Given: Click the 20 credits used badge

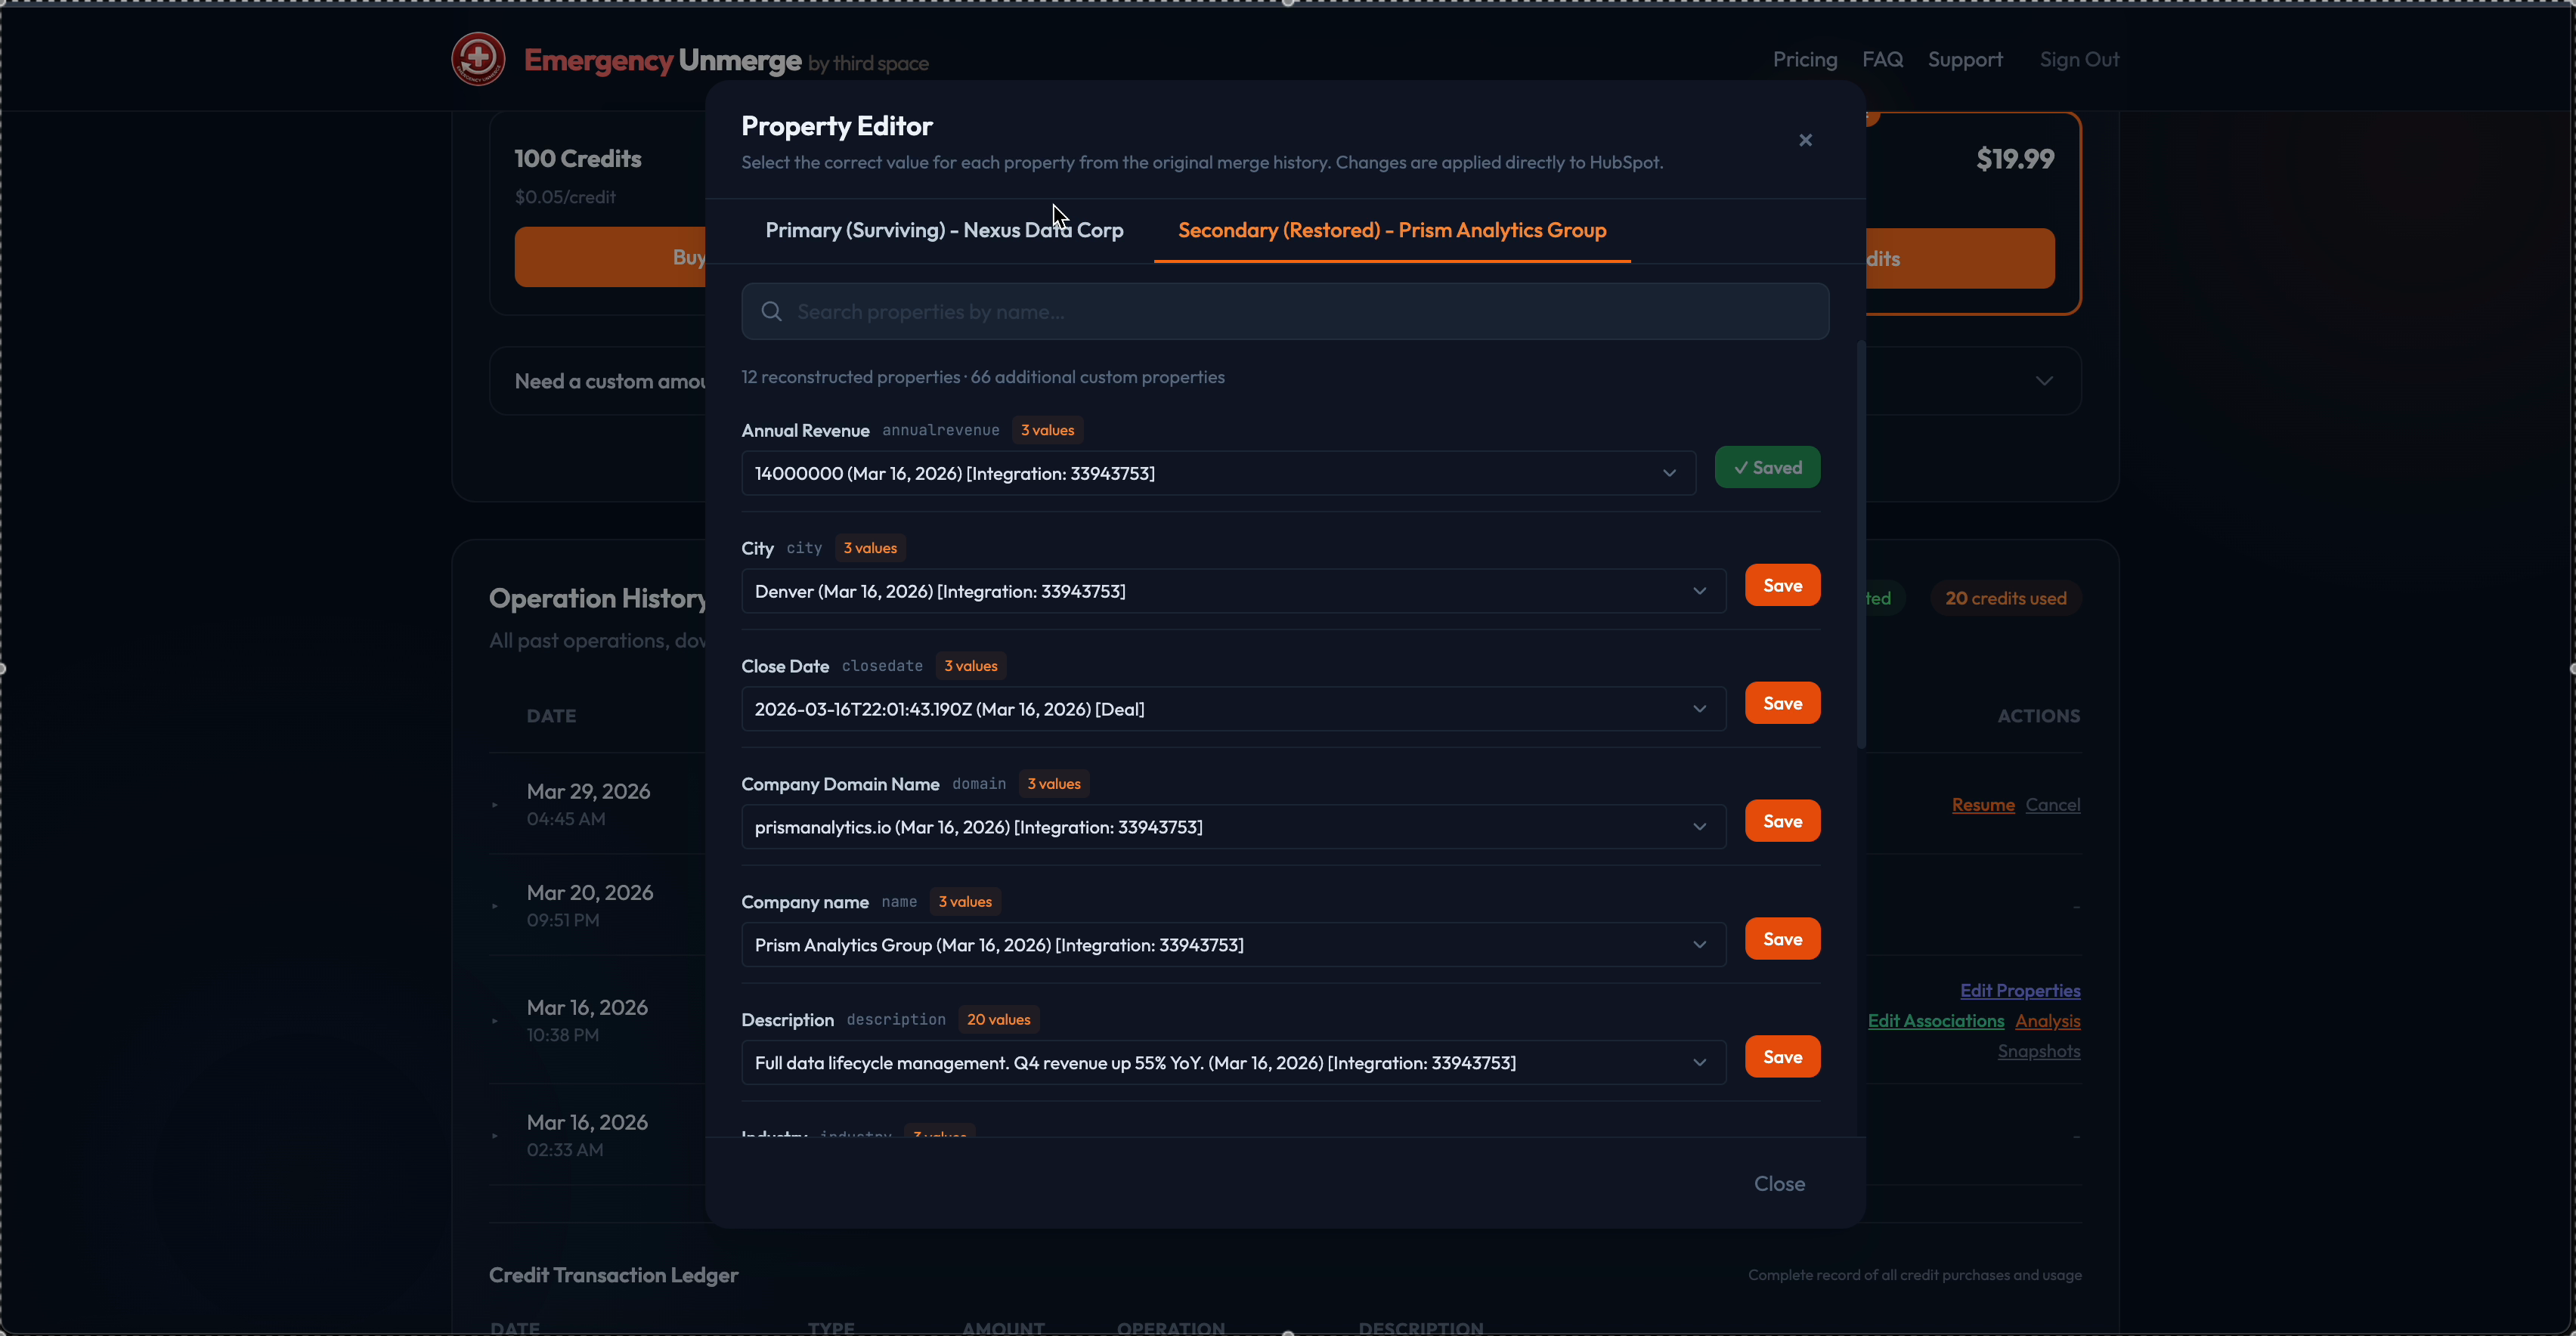Looking at the screenshot, I should click(x=2005, y=598).
